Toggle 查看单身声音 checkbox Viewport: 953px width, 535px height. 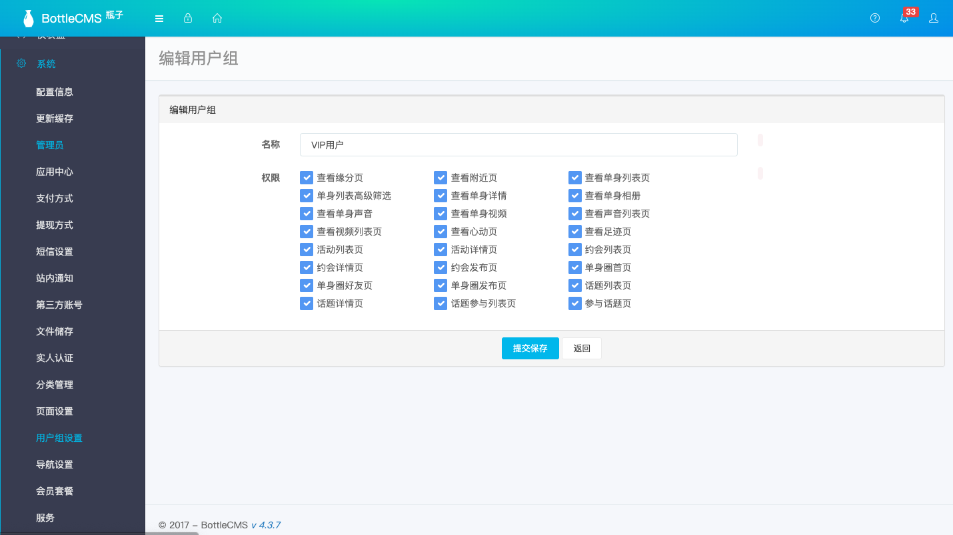pyautogui.click(x=307, y=214)
